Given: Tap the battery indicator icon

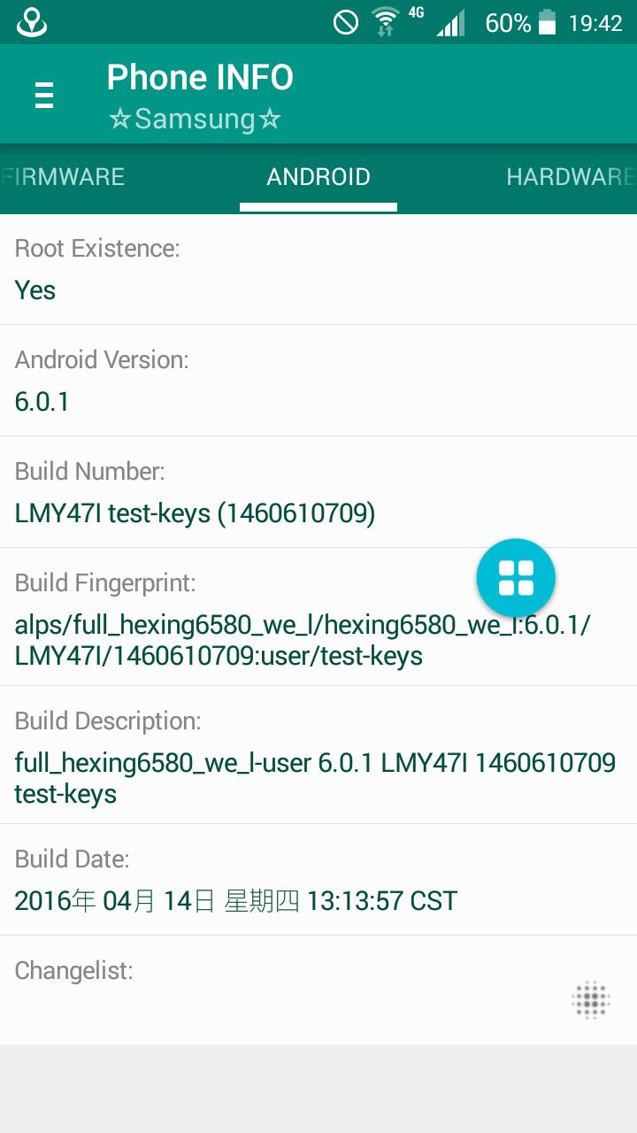Looking at the screenshot, I should pos(548,22).
